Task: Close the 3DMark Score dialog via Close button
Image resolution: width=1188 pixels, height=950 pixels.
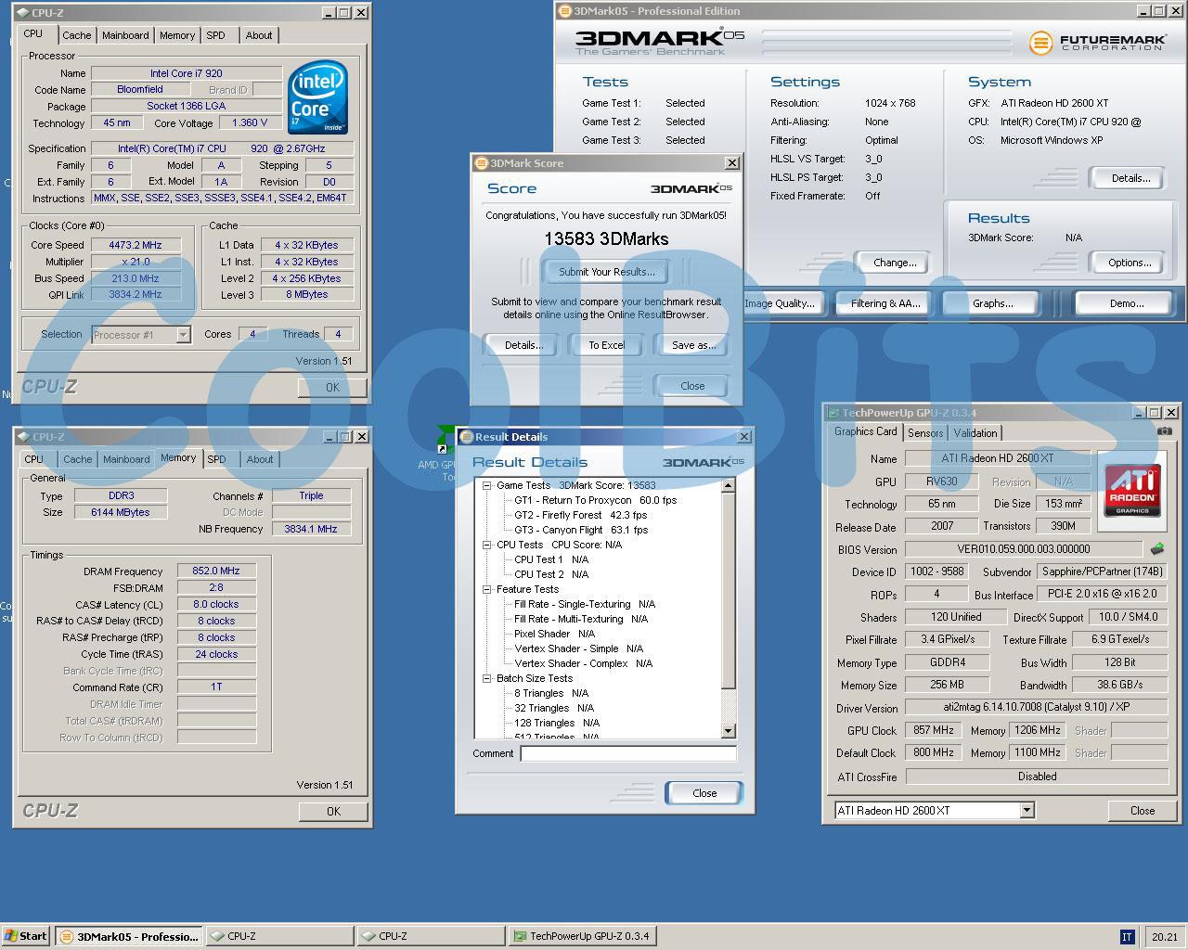Action: point(692,386)
